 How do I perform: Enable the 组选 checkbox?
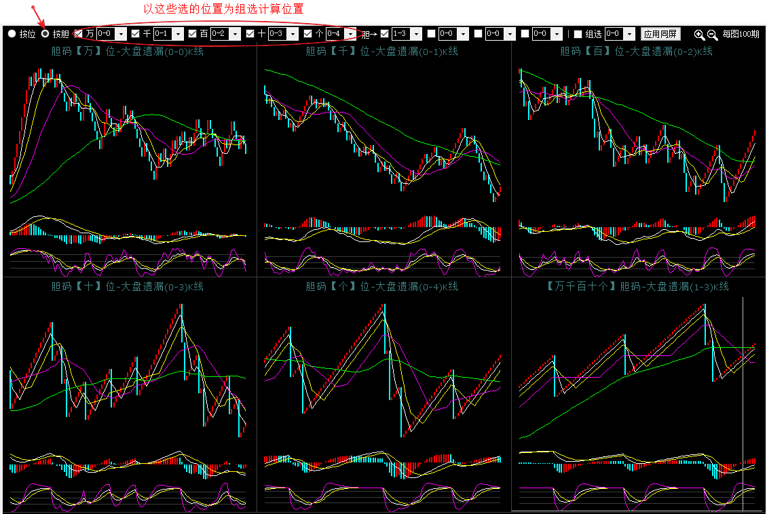[578, 34]
